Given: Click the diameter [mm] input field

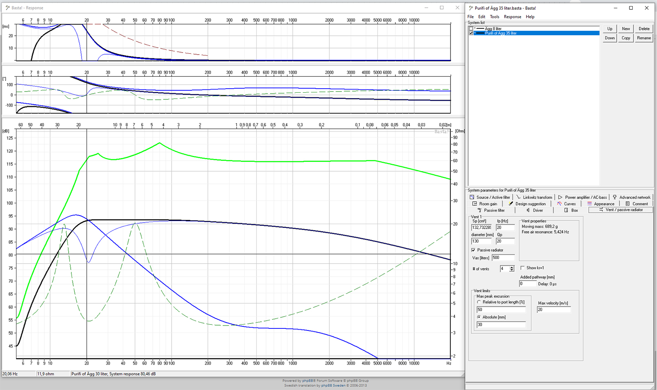Looking at the screenshot, I should [482, 241].
